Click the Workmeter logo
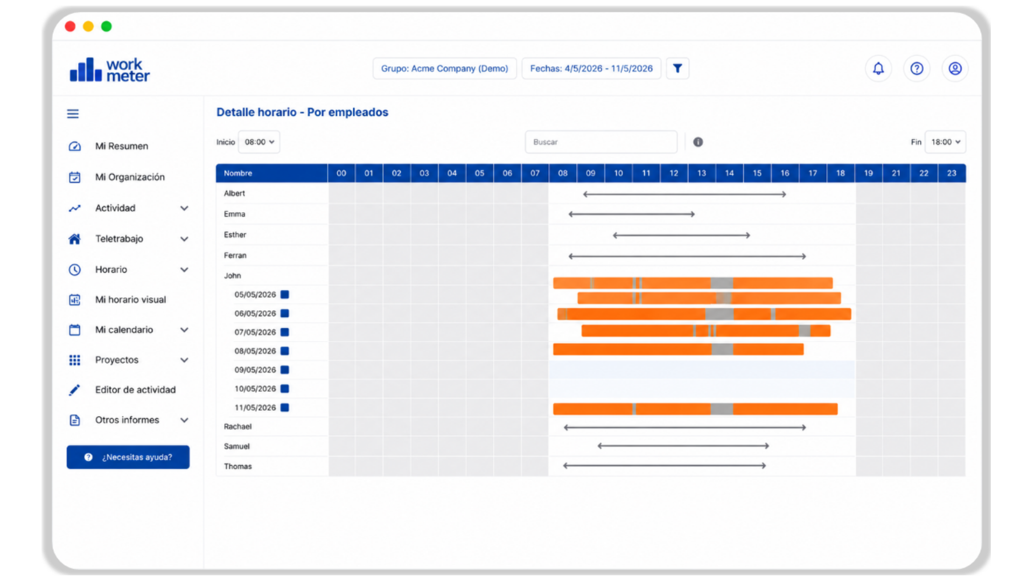The width and height of the screenshot is (1034, 582). [110, 70]
